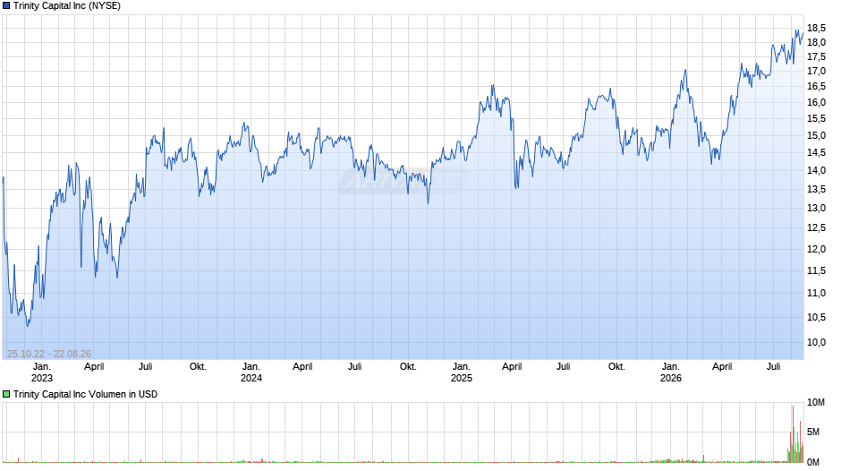Click the 'Jan. 2023' time axis label
The image size is (841, 471).
pos(42,373)
